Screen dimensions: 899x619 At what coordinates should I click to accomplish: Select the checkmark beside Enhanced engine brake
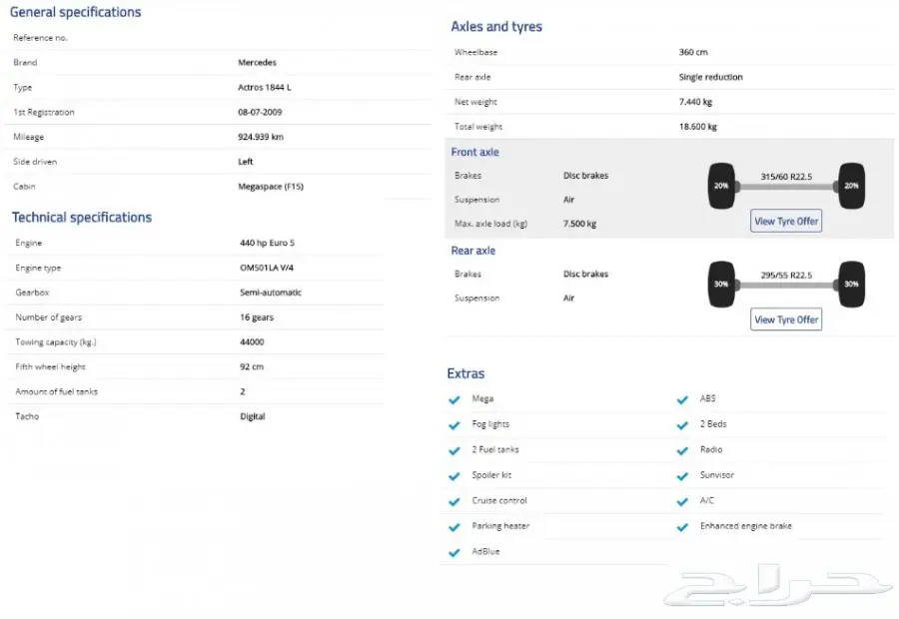[x=682, y=527]
